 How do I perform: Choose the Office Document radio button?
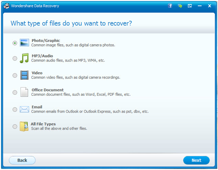15,92
